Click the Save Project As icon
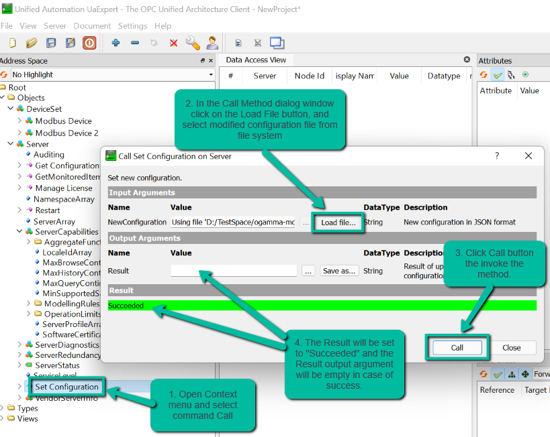The width and height of the screenshot is (550, 437). pos(71,43)
